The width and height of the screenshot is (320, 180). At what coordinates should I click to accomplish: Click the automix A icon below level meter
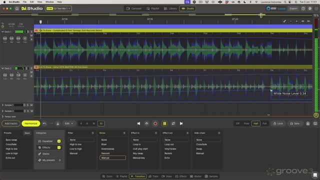[316, 115]
